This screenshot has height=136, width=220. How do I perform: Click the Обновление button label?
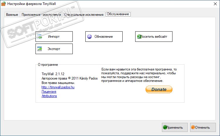[104, 37]
